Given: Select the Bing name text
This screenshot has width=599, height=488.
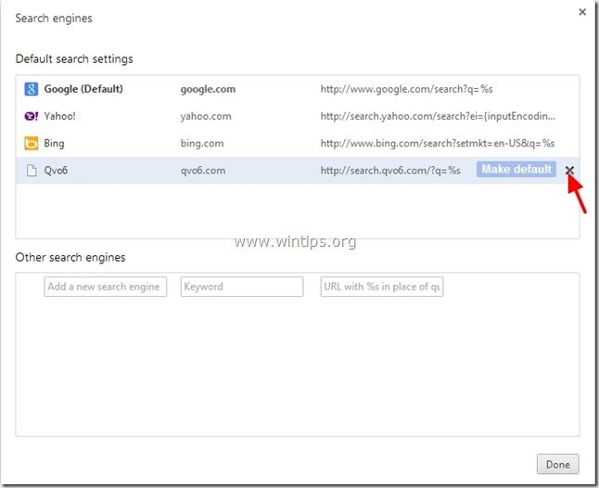Looking at the screenshot, I should click(x=55, y=144).
